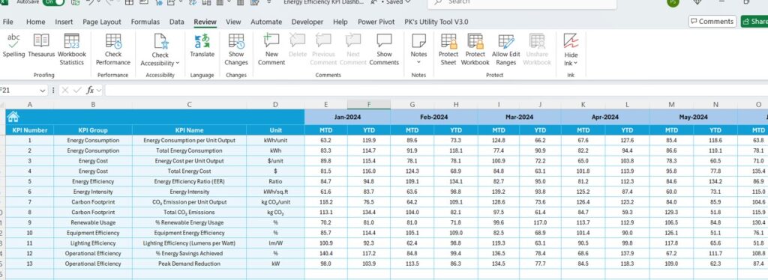Select the Equipment Energy Efficiency cell
768x280 pixels.
[189, 233]
